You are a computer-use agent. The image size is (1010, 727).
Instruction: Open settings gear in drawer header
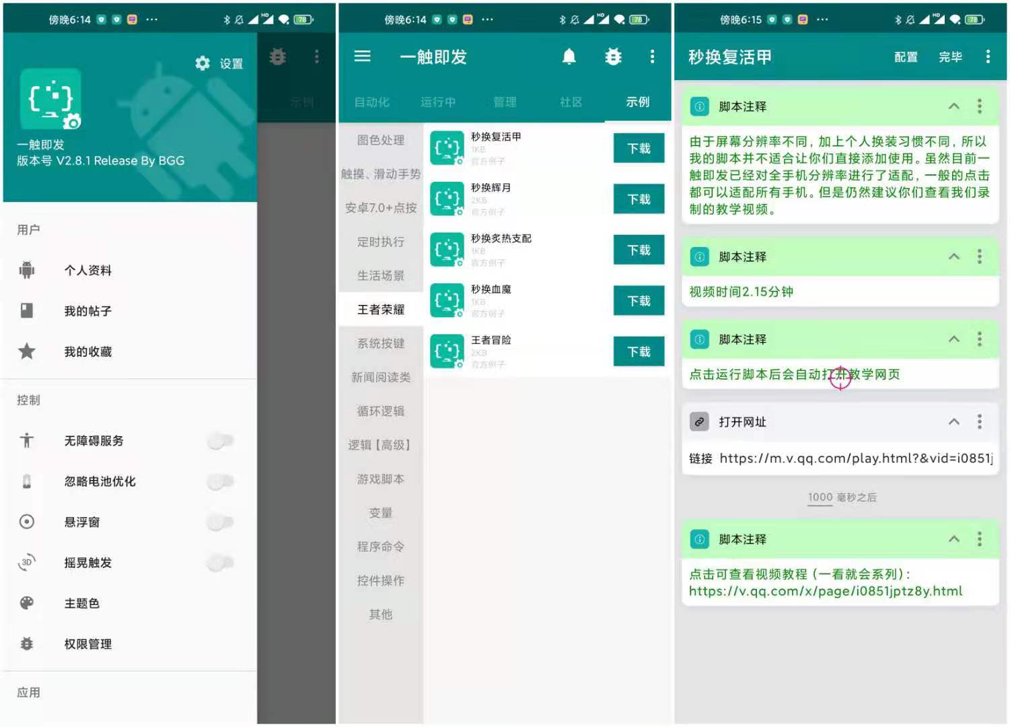[x=203, y=63]
